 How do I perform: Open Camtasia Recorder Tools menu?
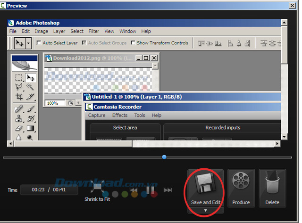140,115
